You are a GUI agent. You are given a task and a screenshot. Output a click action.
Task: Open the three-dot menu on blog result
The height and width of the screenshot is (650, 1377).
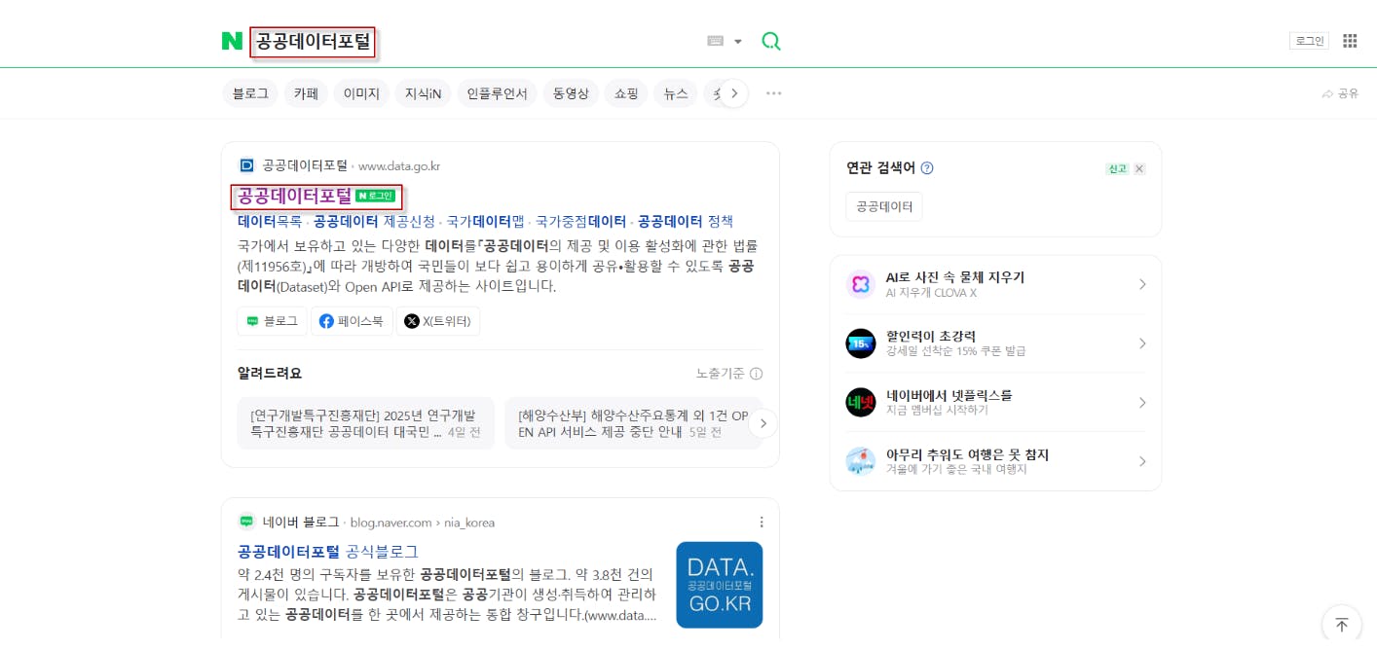pyautogui.click(x=762, y=523)
